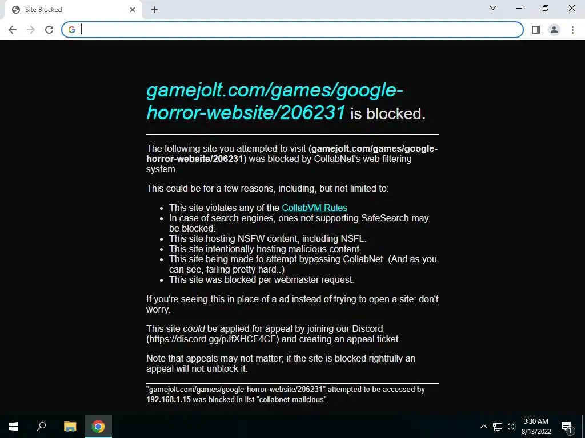The width and height of the screenshot is (585, 438).
Task: Expand the tab search dropdown chevron
Action: tap(493, 8)
